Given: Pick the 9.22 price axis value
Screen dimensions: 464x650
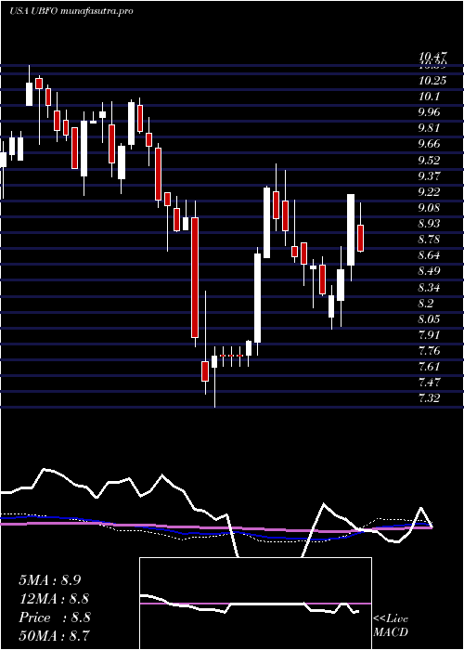Looking at the screenshot, I should pos(431,192).
